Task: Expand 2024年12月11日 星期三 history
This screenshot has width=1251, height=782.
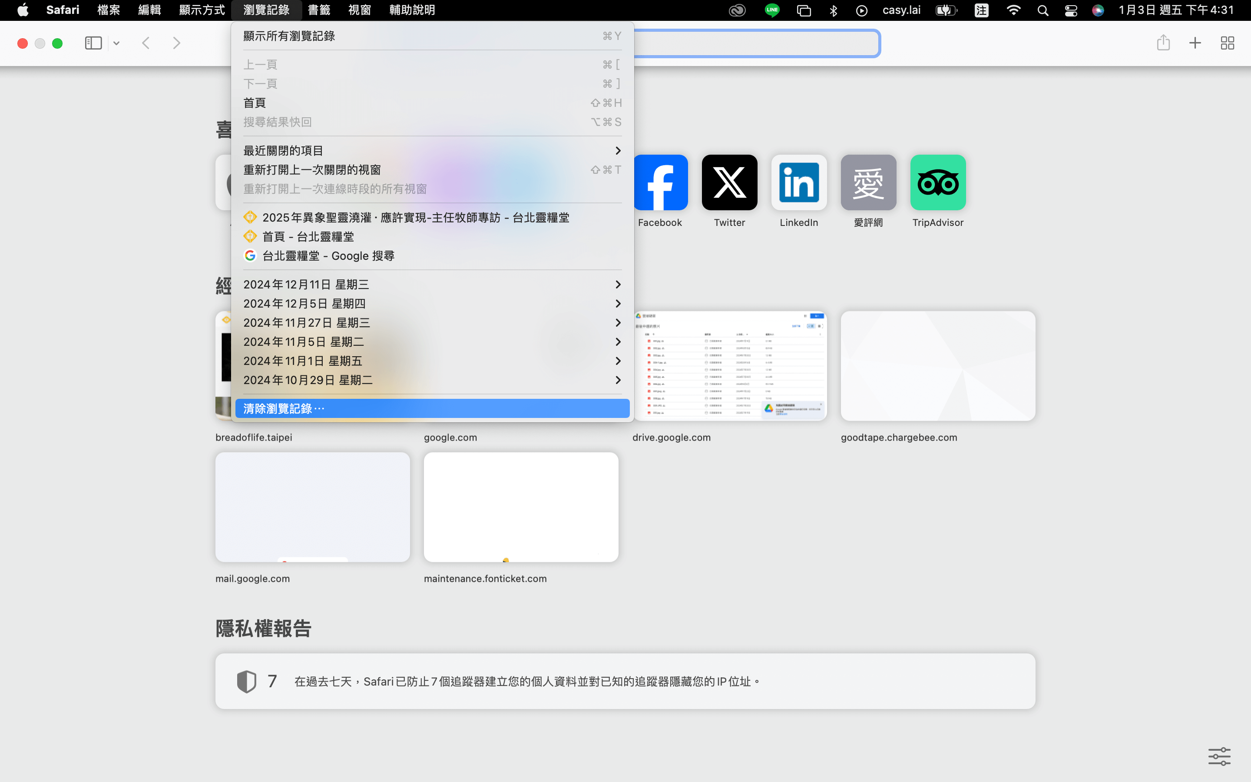Action: point(432,285)
